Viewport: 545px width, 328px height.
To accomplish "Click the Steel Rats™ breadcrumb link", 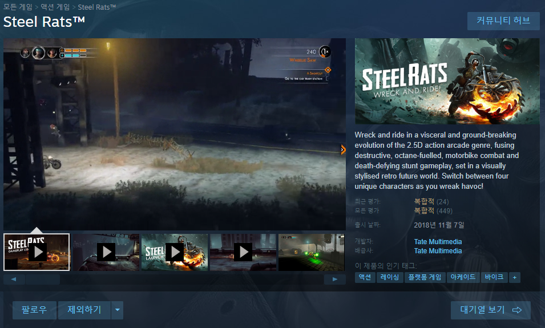I will (x=96, y=7).
